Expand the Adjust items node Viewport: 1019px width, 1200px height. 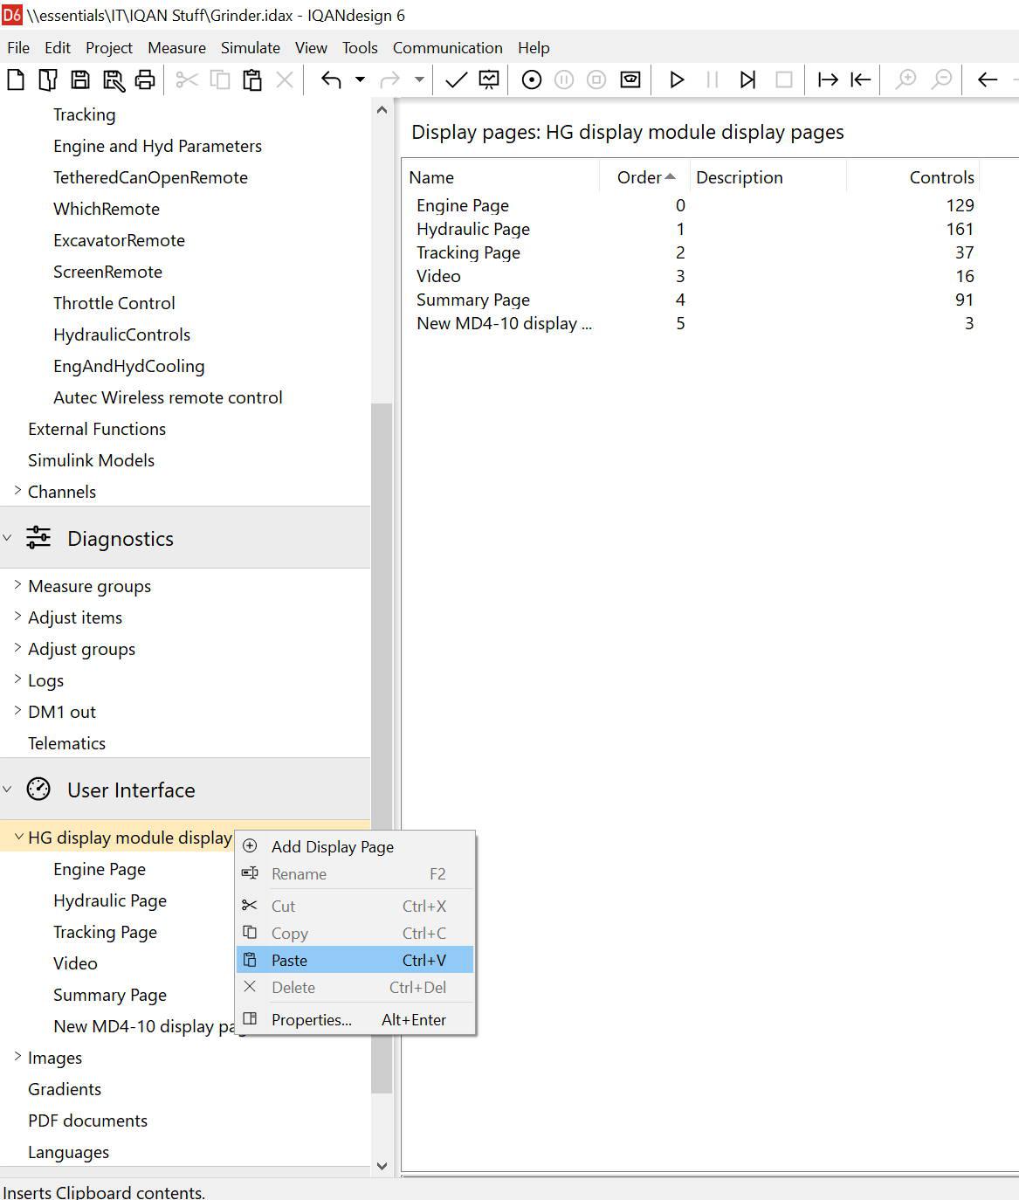[17, 617]
